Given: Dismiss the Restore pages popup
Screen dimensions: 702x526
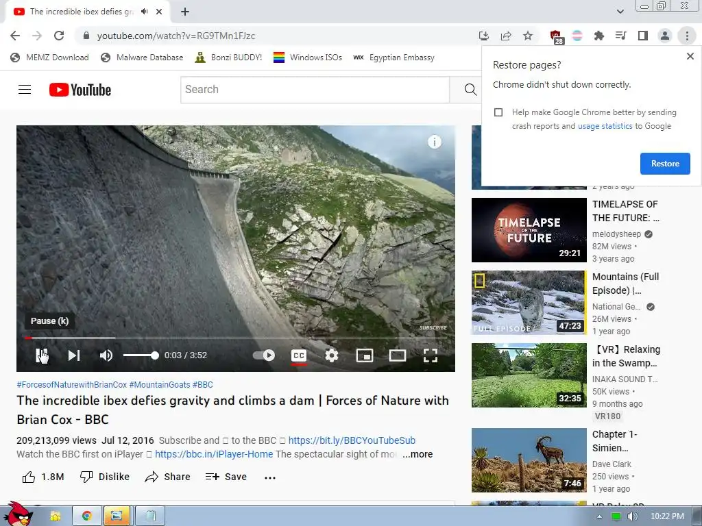Looking at the screenshot, I should [x=690, y=56].
